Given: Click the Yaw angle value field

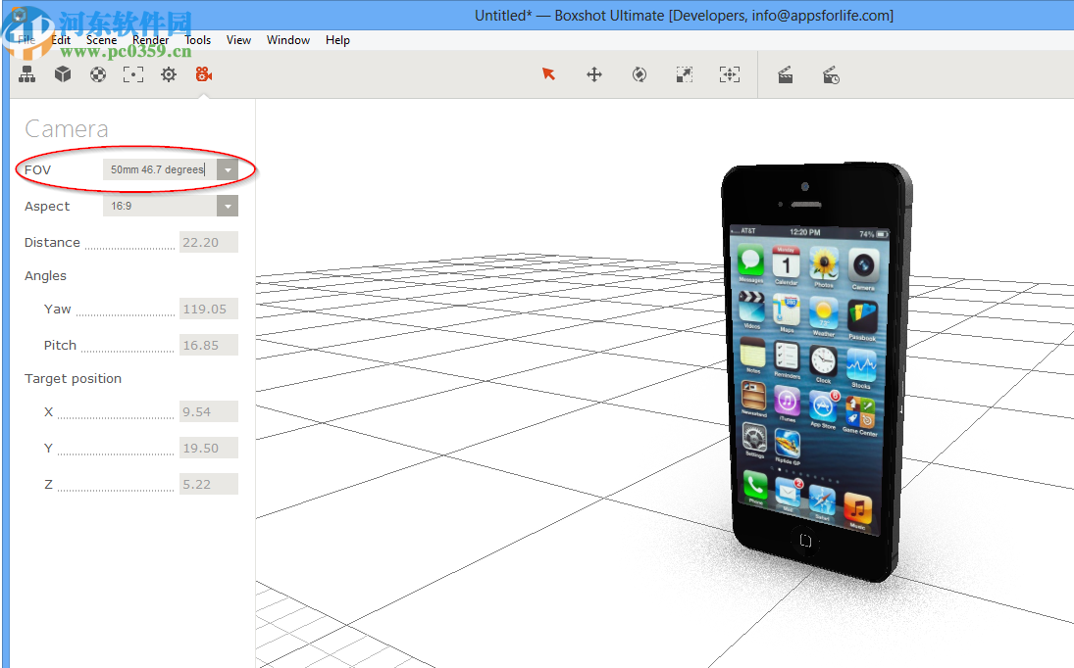Looking at the screenshot, I should click(x=208, y=309).
